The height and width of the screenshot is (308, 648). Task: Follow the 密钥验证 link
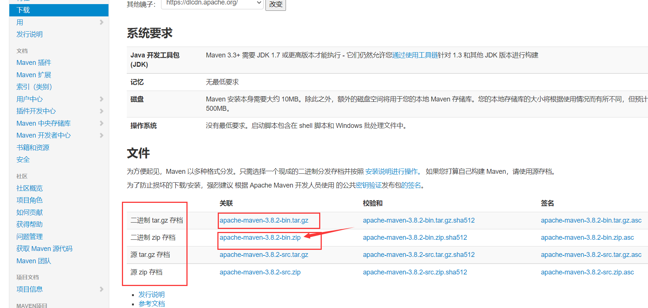pyautogui.click(x=369, y=185)
